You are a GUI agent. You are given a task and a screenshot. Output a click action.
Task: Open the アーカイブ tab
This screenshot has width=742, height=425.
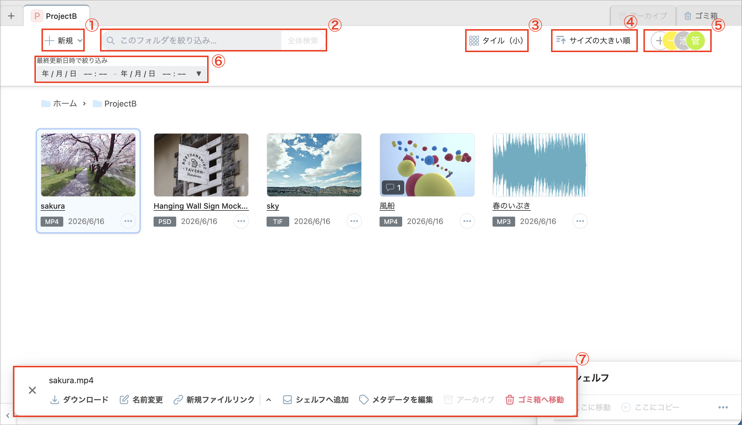(x=643, y=16)
